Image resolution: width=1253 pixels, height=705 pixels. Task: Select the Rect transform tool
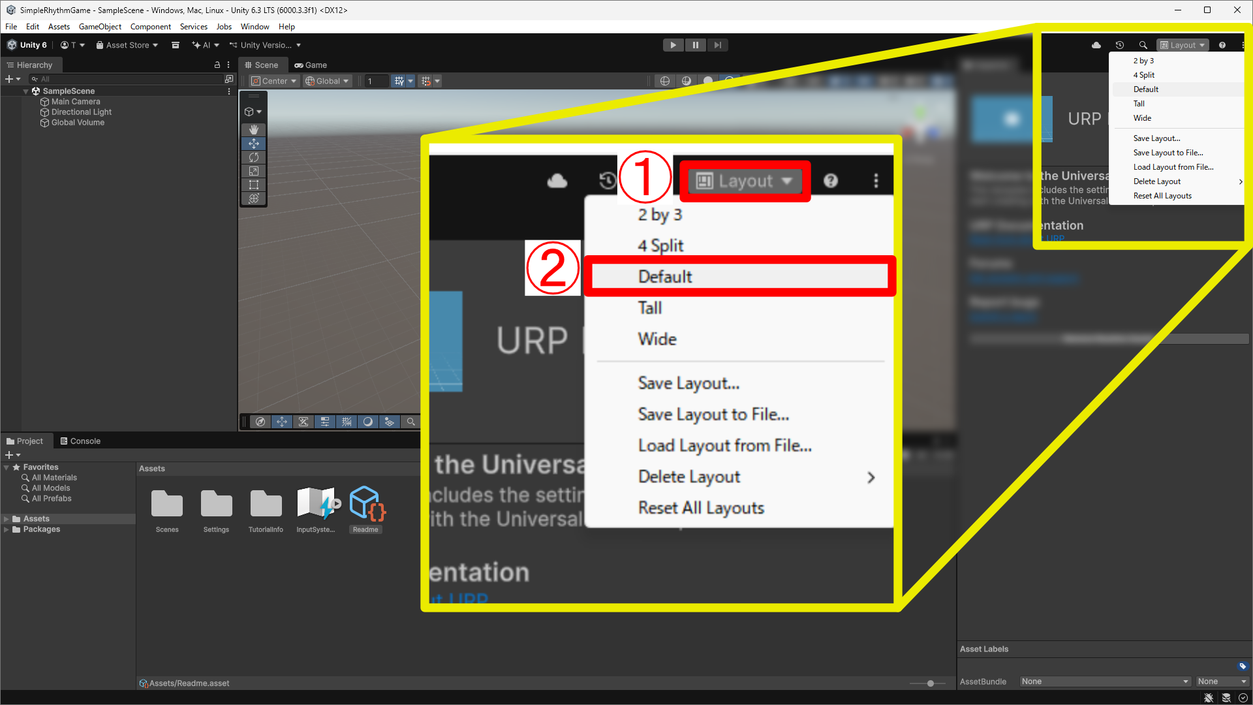[x=254, y=185]
